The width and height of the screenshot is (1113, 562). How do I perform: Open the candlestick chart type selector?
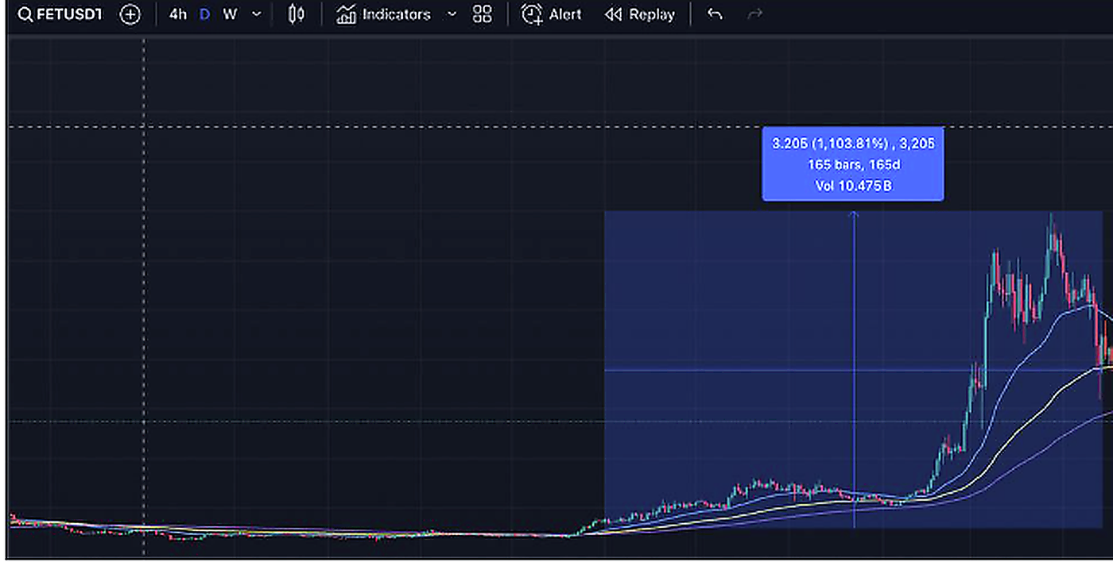[296, 14]
